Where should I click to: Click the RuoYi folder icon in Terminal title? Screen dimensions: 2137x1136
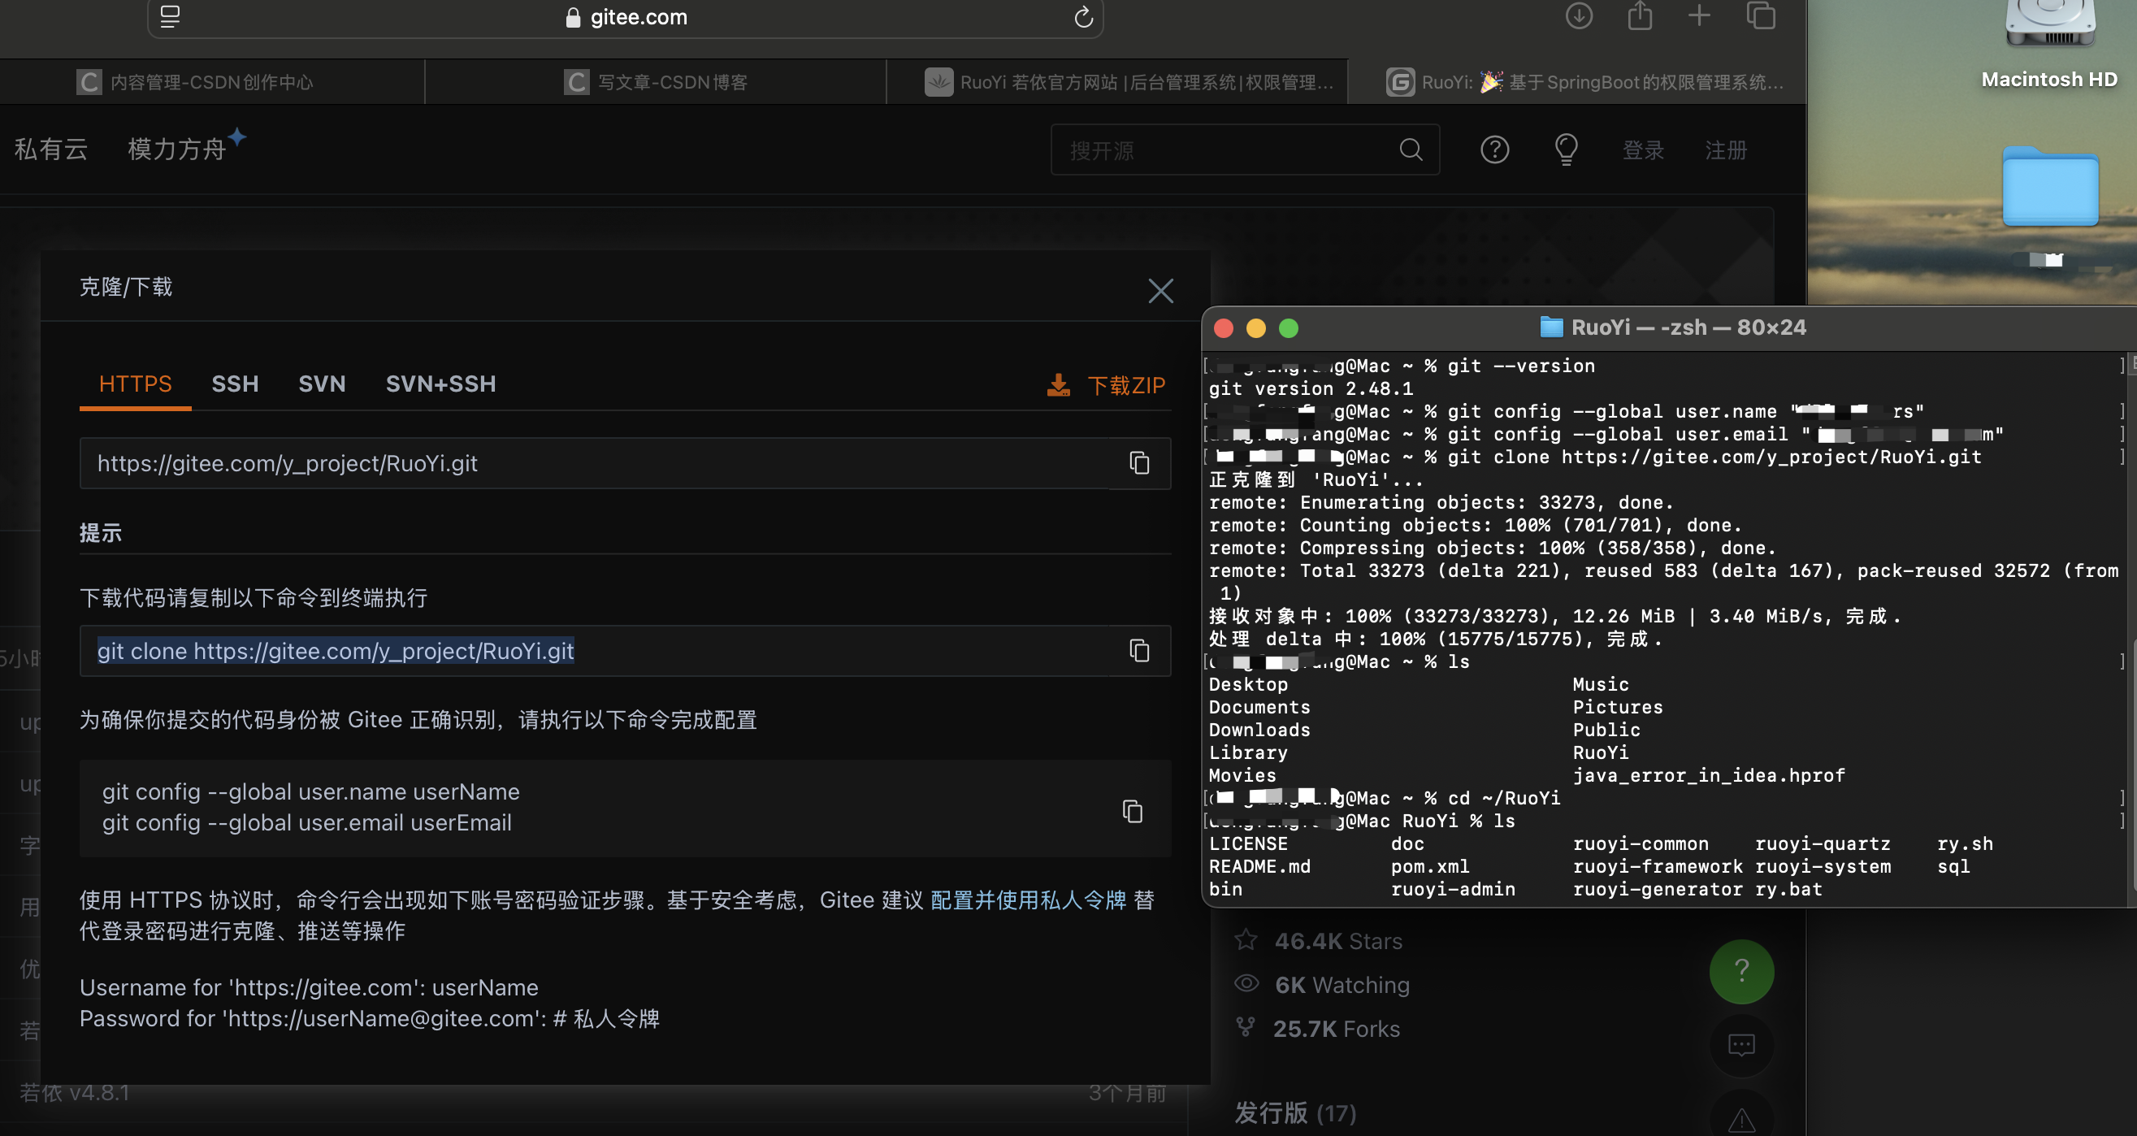(1550, 327)
